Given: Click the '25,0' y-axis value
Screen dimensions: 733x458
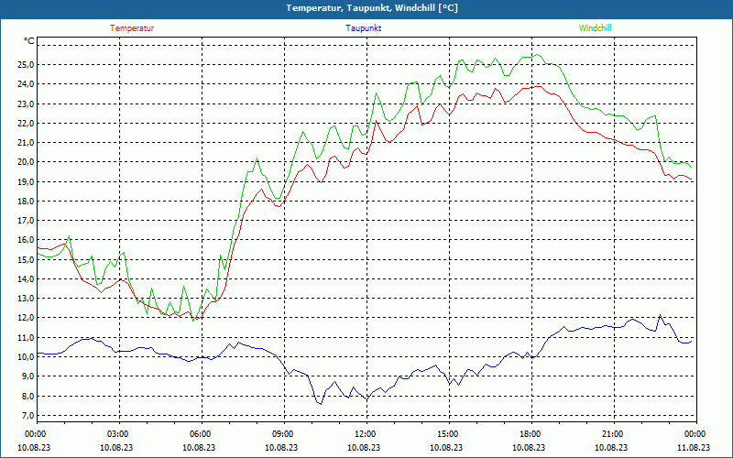Looking at the screenshot, I should click(26, 64).
